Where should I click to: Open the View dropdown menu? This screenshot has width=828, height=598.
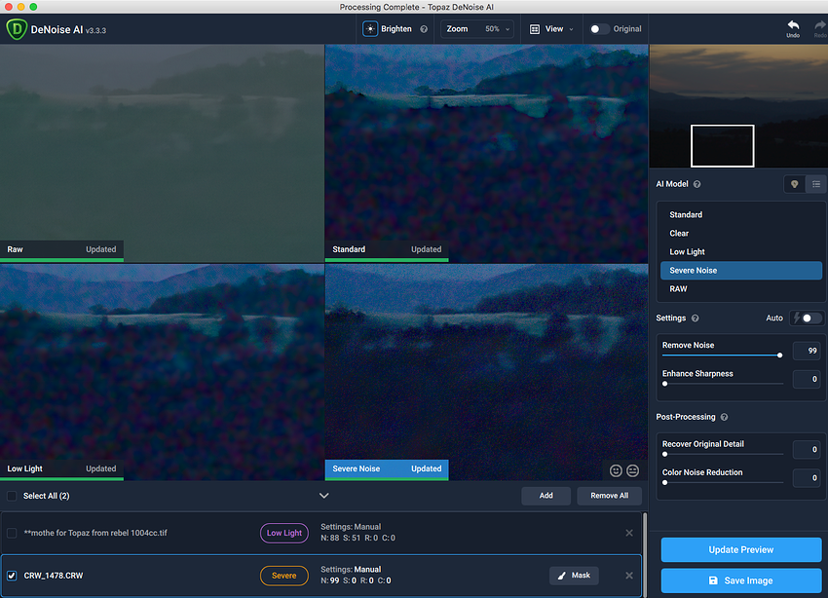[551, 29]
